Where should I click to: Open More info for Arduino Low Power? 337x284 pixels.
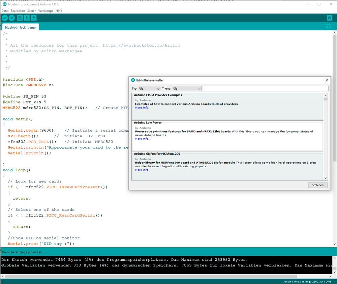pyautogui.click(x=142, y=139)
